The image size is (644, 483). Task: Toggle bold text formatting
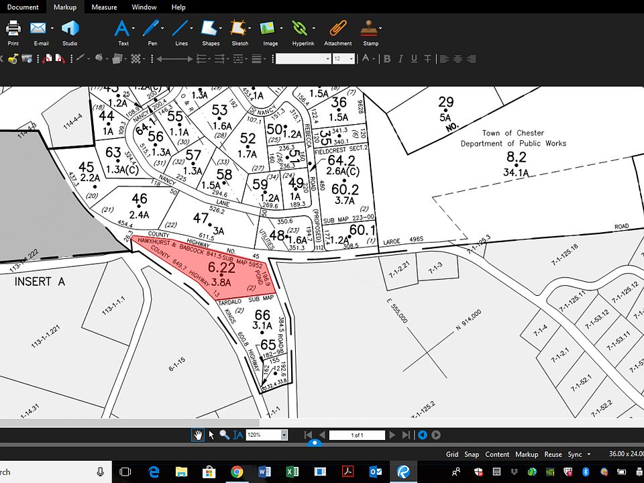(x=387, y=59)
